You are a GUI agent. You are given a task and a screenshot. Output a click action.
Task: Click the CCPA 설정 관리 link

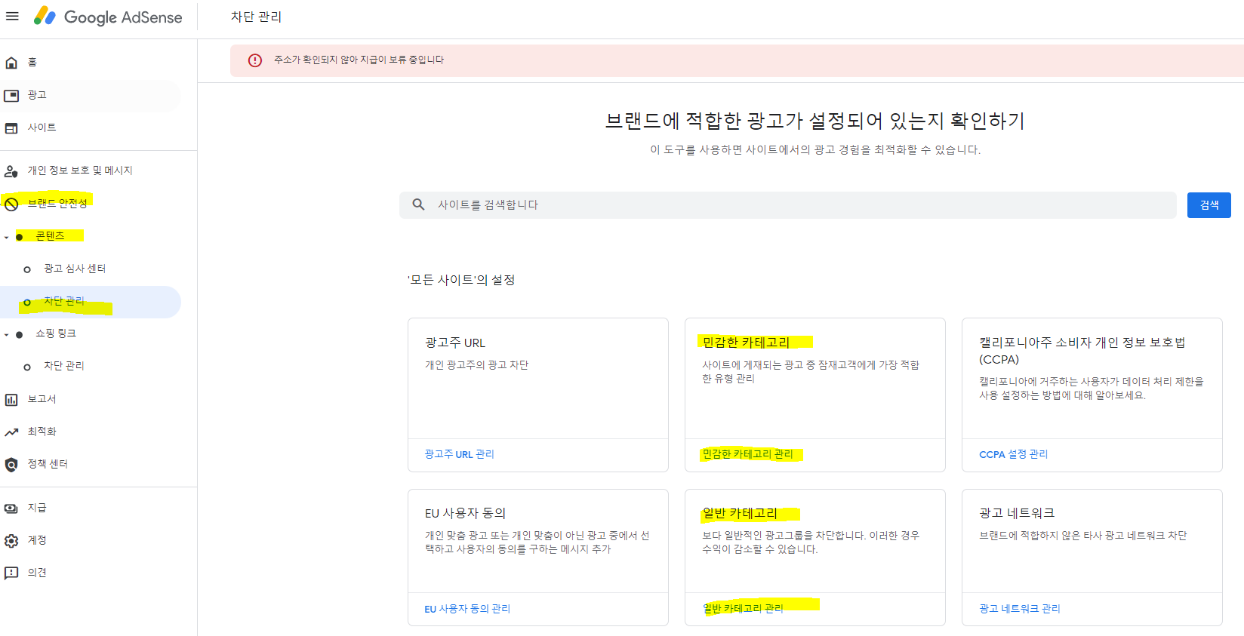pos(1013,454)
